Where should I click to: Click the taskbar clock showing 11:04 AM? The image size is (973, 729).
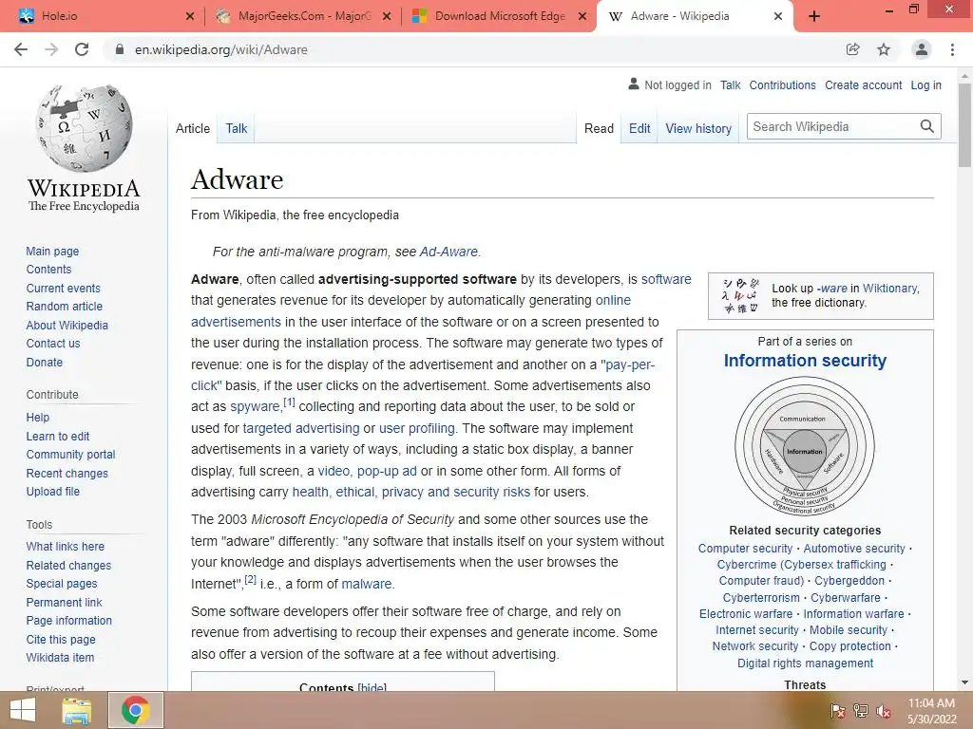pos(931,711)
